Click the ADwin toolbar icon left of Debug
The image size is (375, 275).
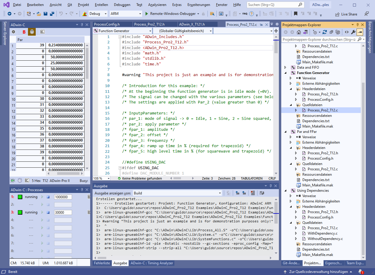(85, 14)
